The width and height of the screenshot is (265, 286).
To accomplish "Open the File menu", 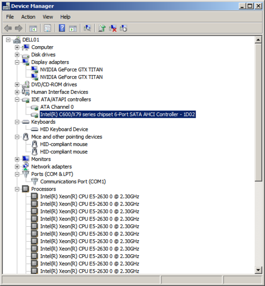I will coord(10,17).
